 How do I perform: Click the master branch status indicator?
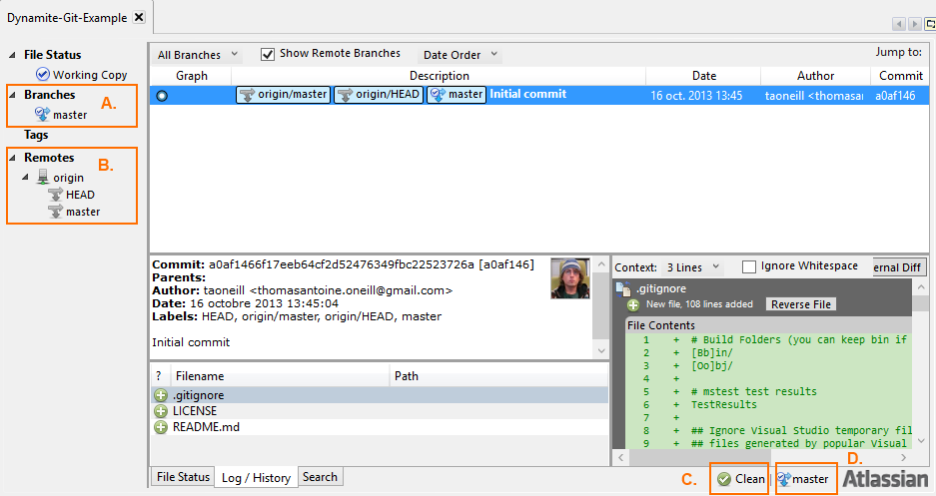tap(803, 479)
